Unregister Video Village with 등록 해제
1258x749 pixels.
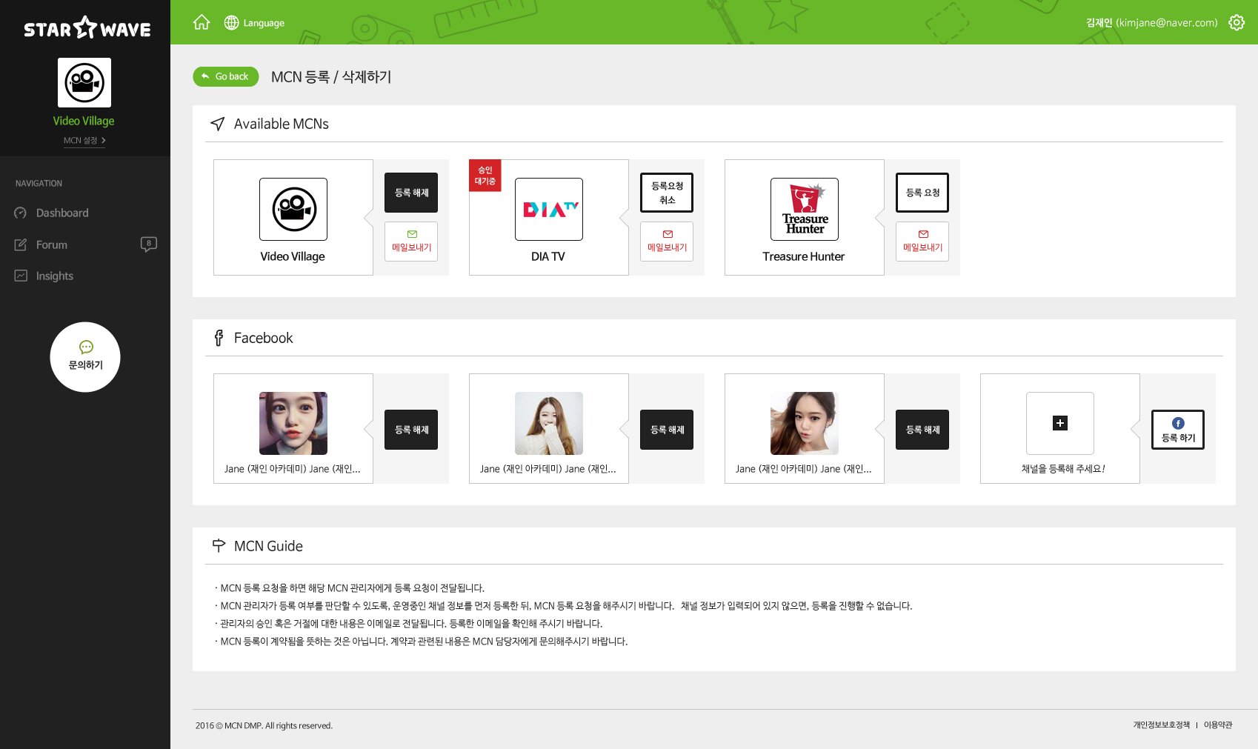[x=411, y=193]
